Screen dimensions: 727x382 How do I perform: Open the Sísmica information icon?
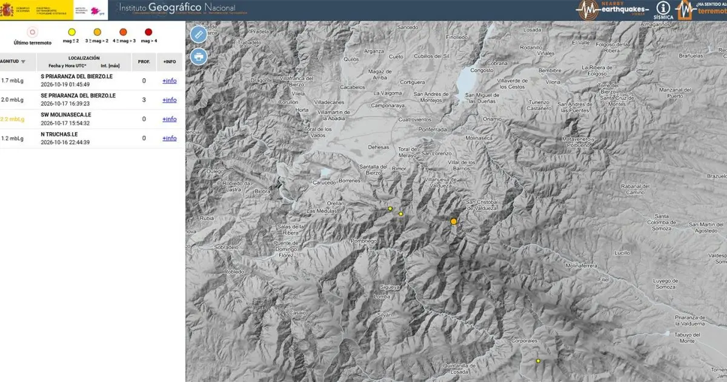pyautogui.click(x=663, y=10)
